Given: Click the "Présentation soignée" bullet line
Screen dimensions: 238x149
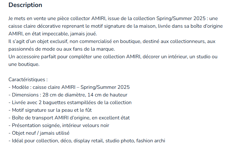Looking at the screenshot, I should point(59,125).
